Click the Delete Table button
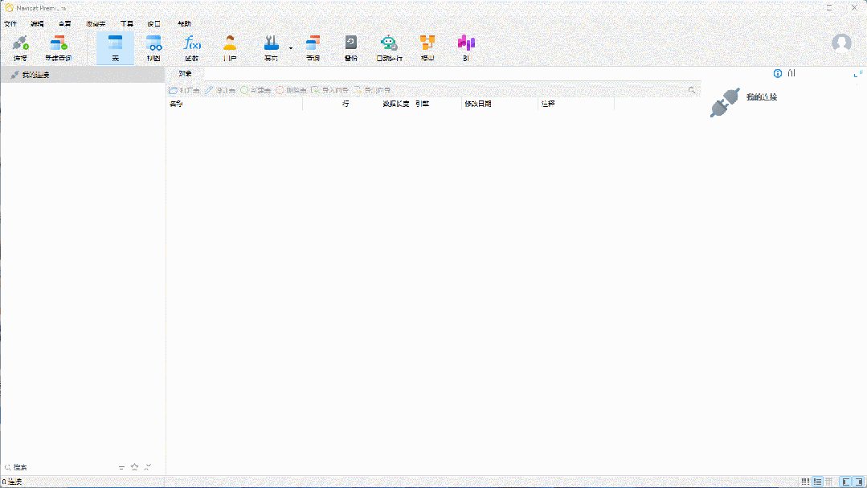Screen dimensions: 867x488 point(291,90)
